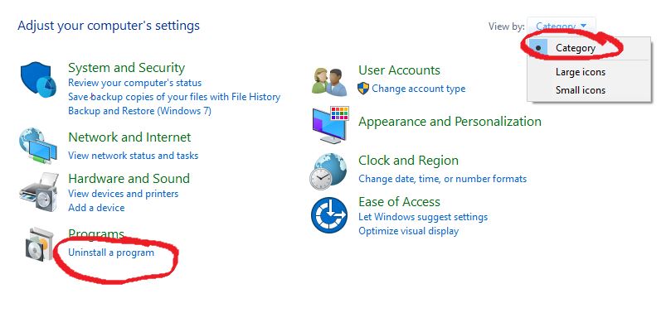Open the System and Security shield icon
The width and height of the screenshot is (671, 332).
pyautogui.click(x=38, y=80)
